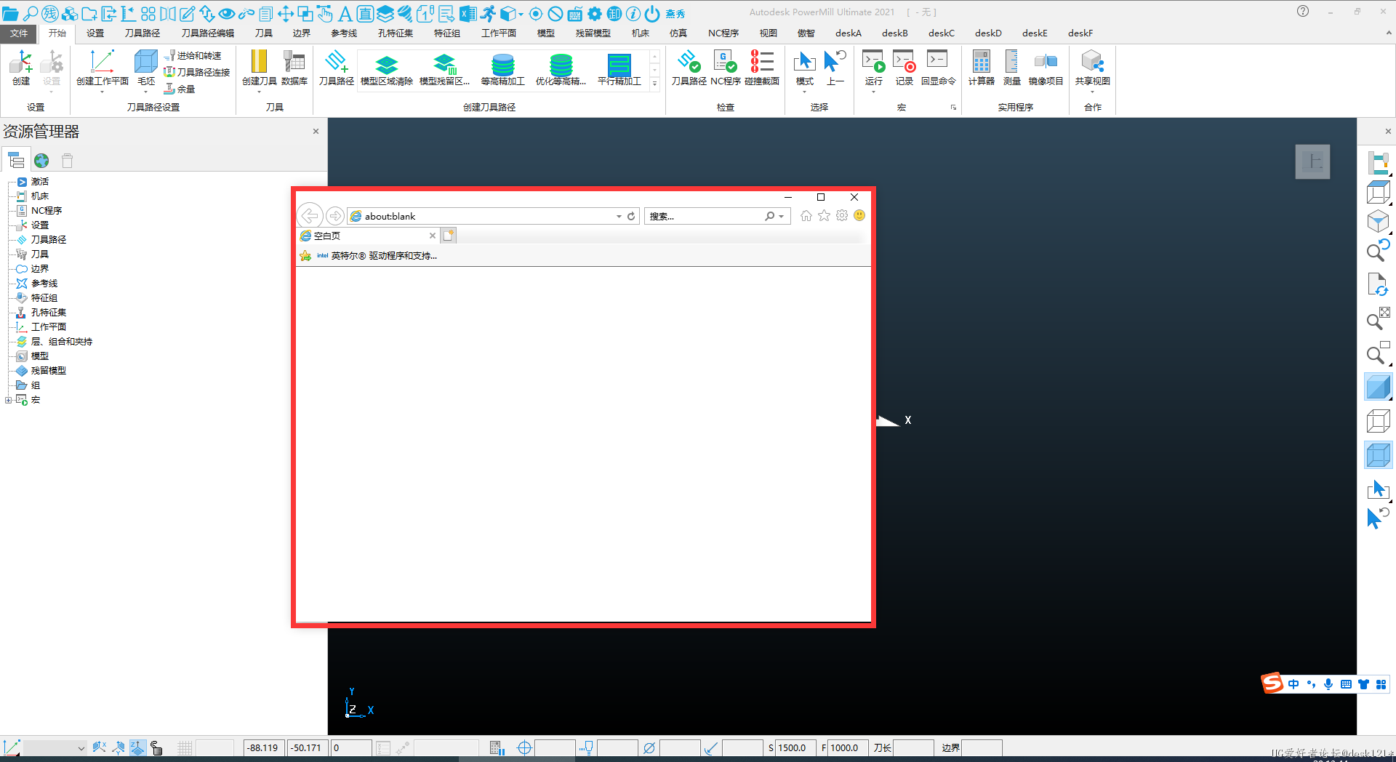Click the 测量 measure tool
This screenshot has height=762, width=1396.
pos(1011,67)
